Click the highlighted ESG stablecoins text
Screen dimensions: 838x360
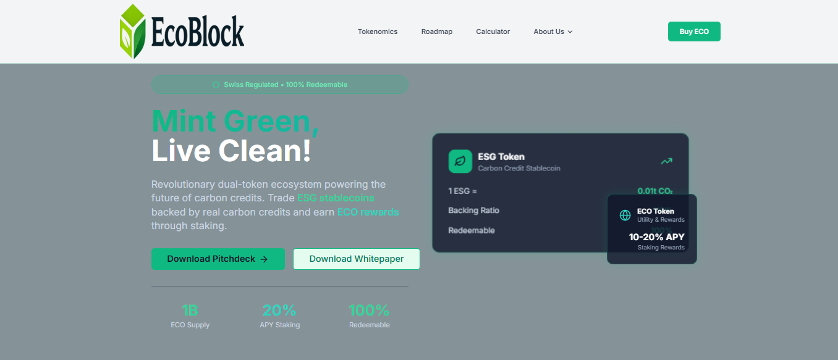tap(336, 198)
